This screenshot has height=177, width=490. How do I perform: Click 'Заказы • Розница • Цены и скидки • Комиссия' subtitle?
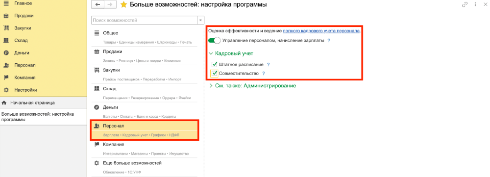[x=142, y=61]
